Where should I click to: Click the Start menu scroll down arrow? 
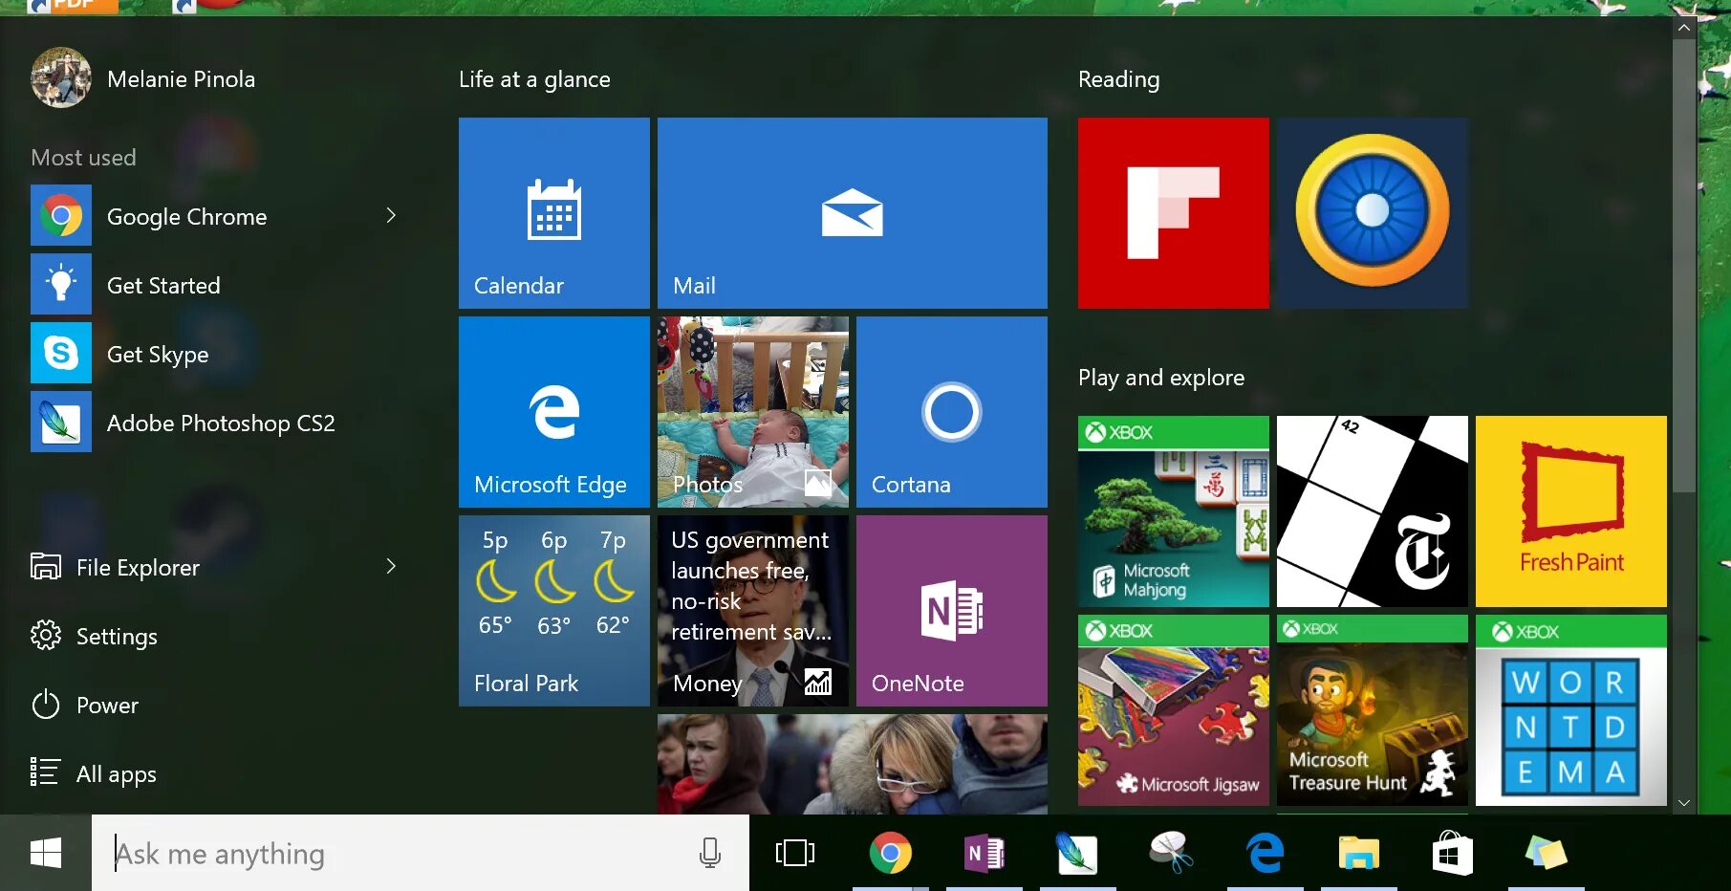pyautogui.click(x=1684, y=803)
